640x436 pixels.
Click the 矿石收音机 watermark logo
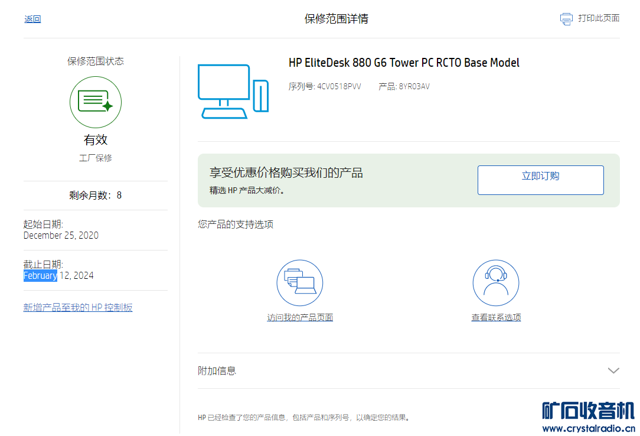click(588, 411)
